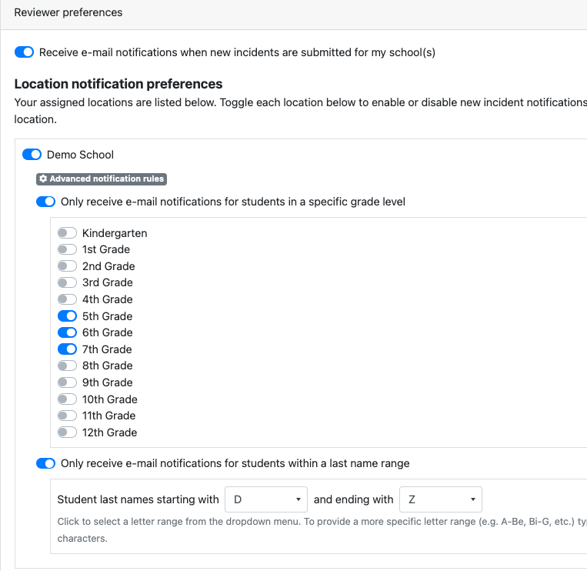Turn on 10th Grade toggle
This screenshot has width=587, height=571.
[x=68, y=399]
